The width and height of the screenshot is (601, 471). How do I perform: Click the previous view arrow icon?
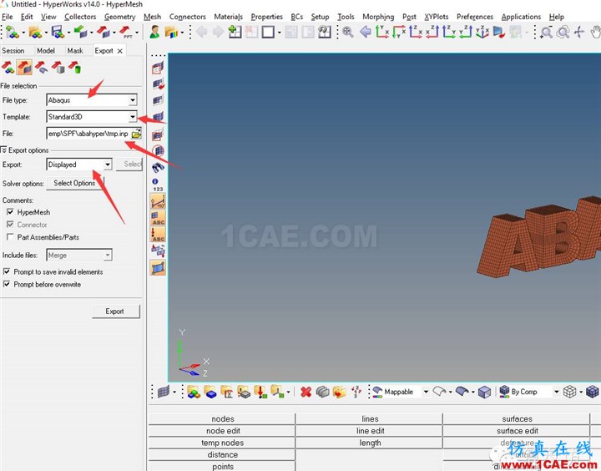(366, 32)
